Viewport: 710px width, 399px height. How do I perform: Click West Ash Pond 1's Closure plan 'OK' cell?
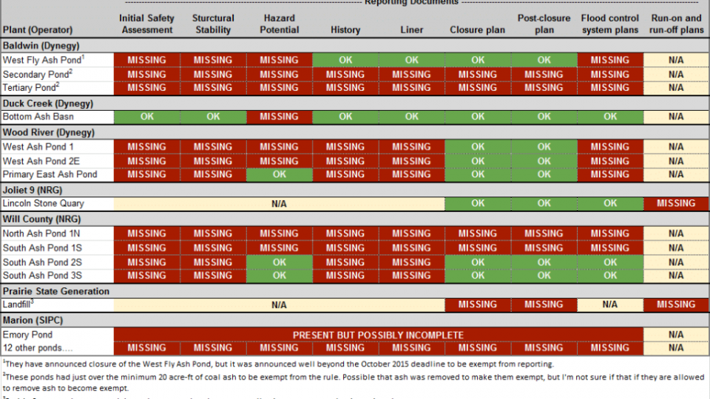click(x=478, y=147)
